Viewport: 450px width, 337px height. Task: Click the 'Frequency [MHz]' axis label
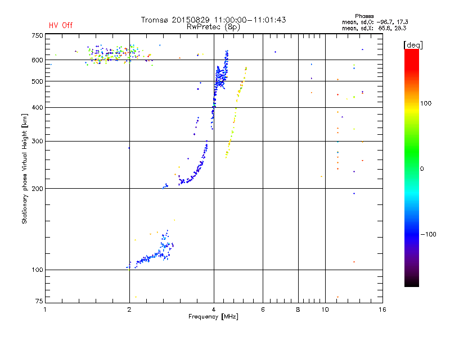pos(213,317)
